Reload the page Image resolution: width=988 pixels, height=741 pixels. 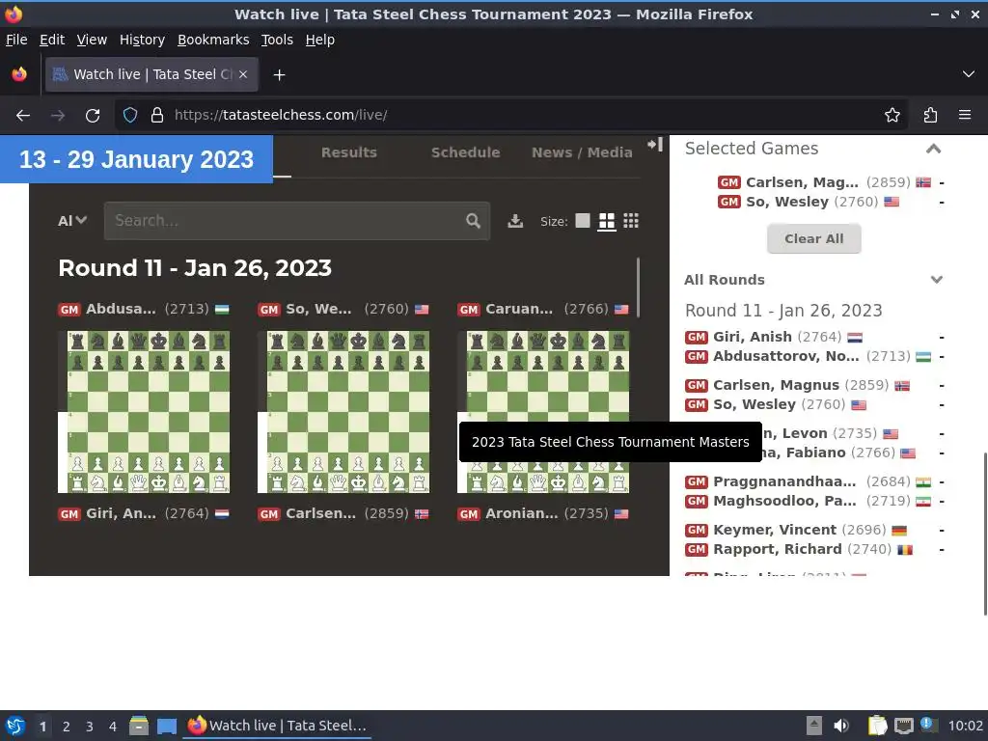coord(93,116)
